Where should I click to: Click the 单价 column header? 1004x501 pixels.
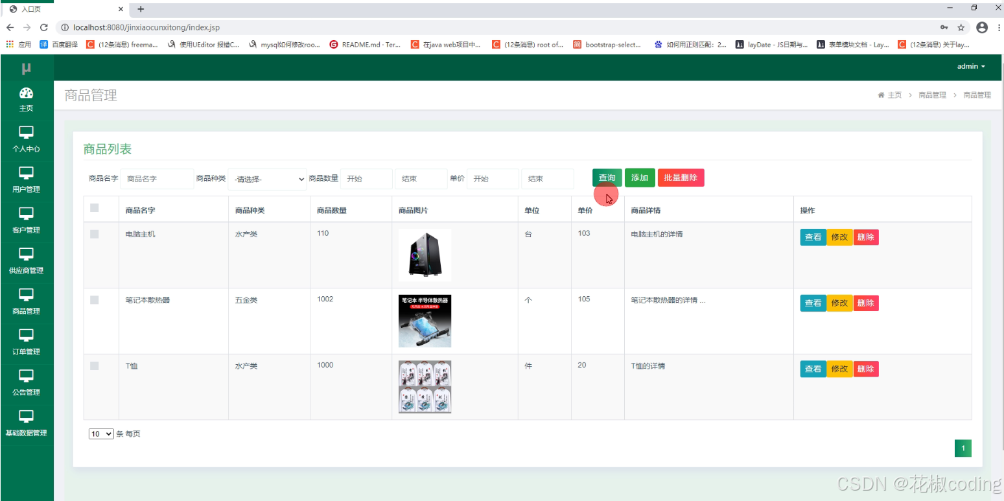[x=585, y=211]
